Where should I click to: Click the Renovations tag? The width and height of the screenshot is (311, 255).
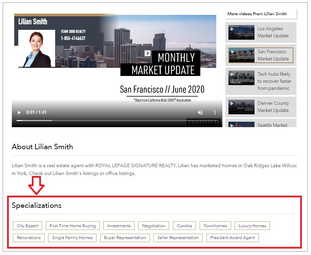pos(29,238)
